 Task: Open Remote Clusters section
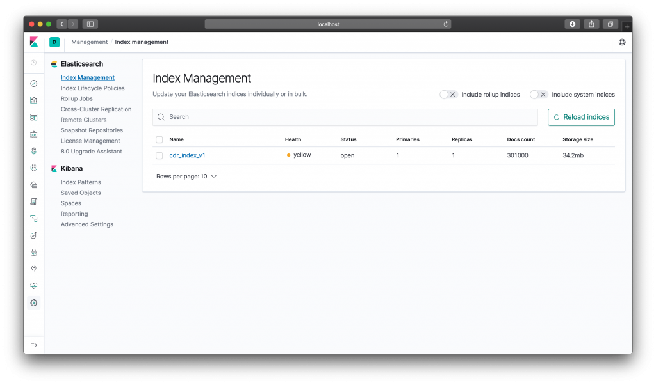click(84, 120)
